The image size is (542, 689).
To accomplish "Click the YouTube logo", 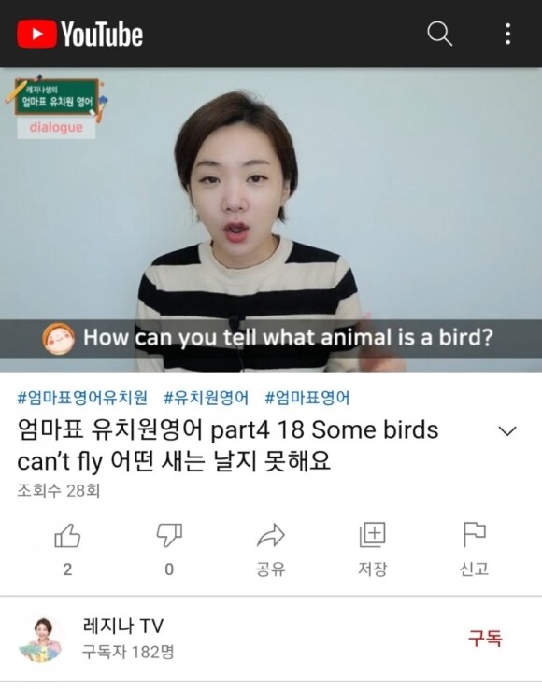I will pos(79,34).
